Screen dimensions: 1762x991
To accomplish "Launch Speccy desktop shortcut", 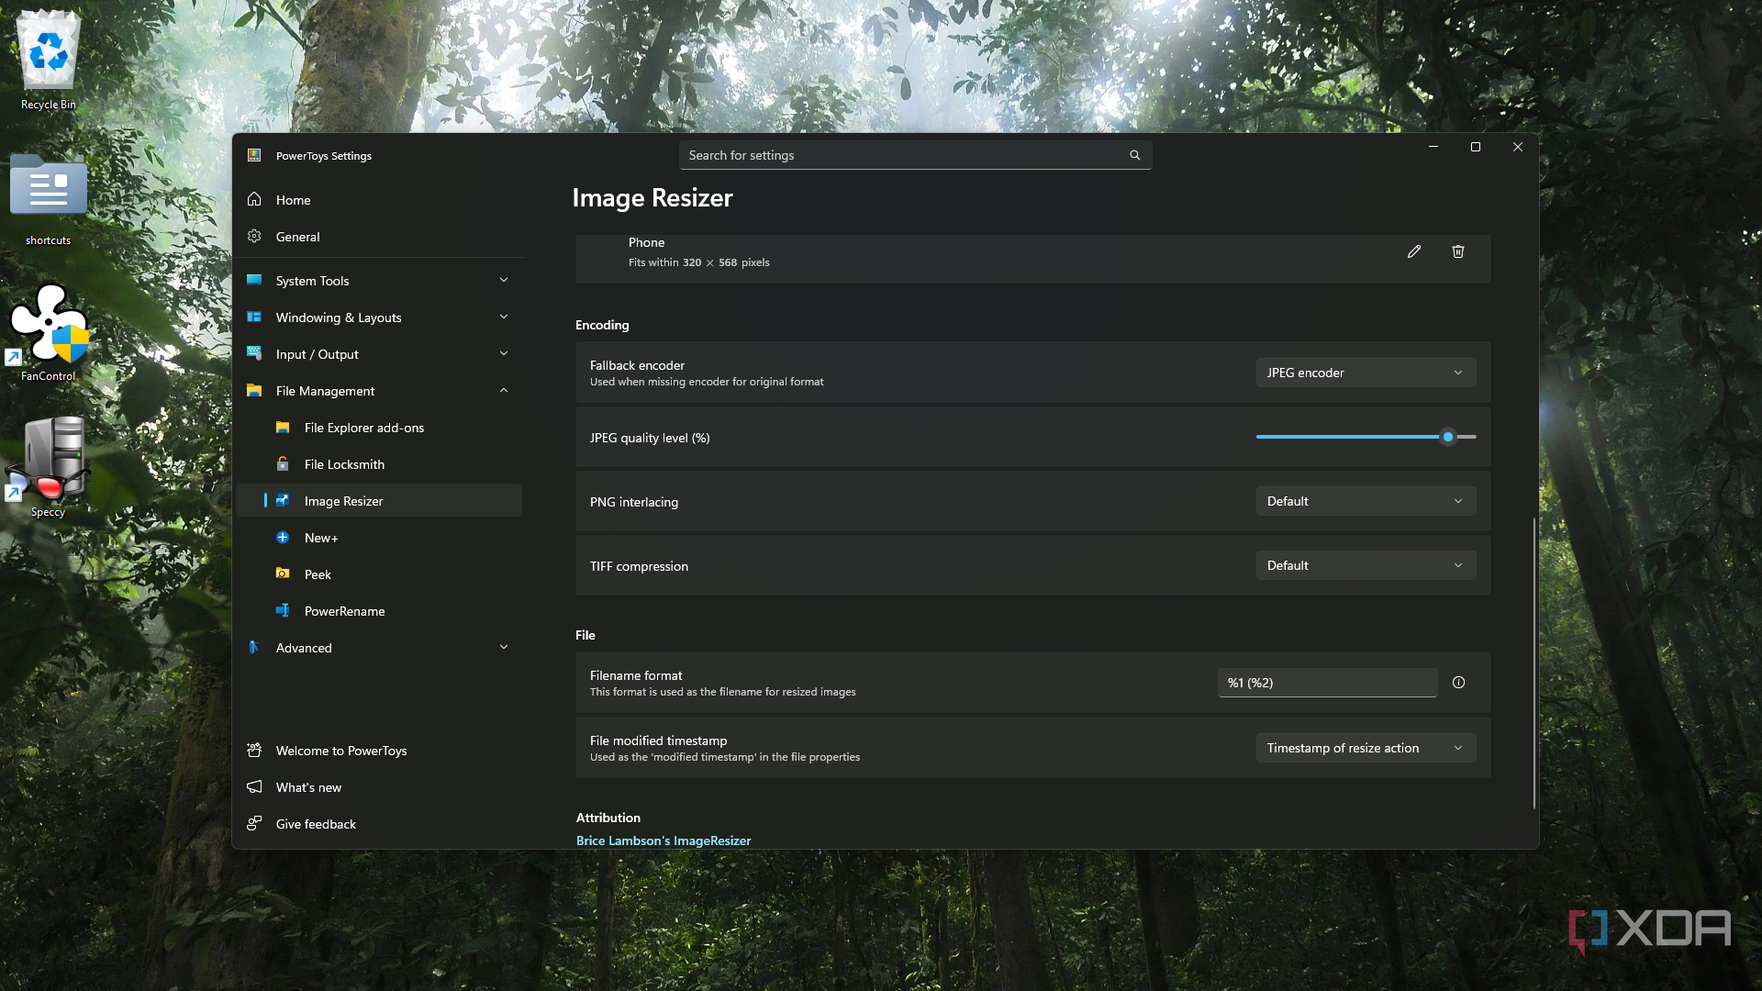I will pyautogui.click(x=49, y=468).
